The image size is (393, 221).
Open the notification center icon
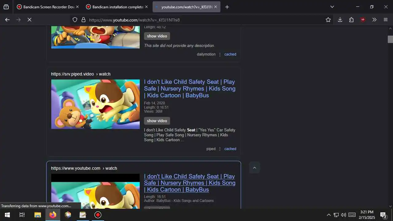[383, 215]
